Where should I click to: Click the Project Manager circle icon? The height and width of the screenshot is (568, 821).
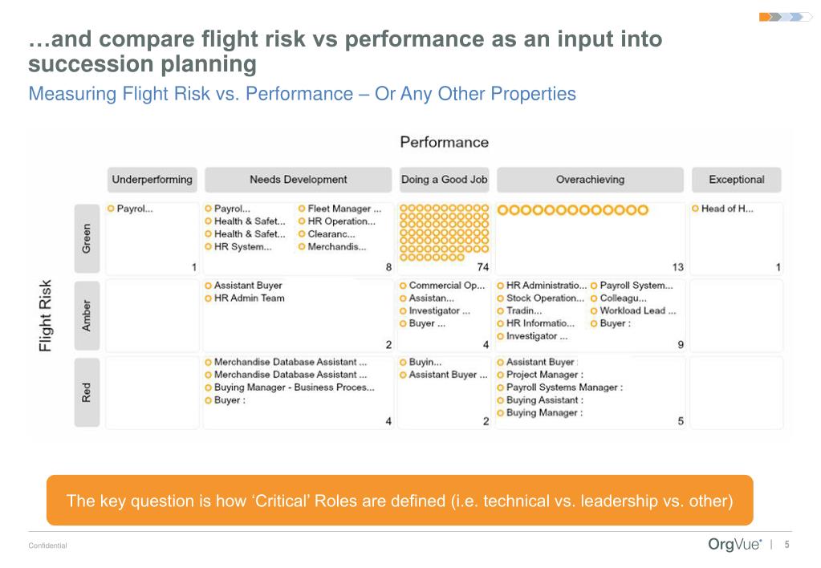[x=500, y=375]
